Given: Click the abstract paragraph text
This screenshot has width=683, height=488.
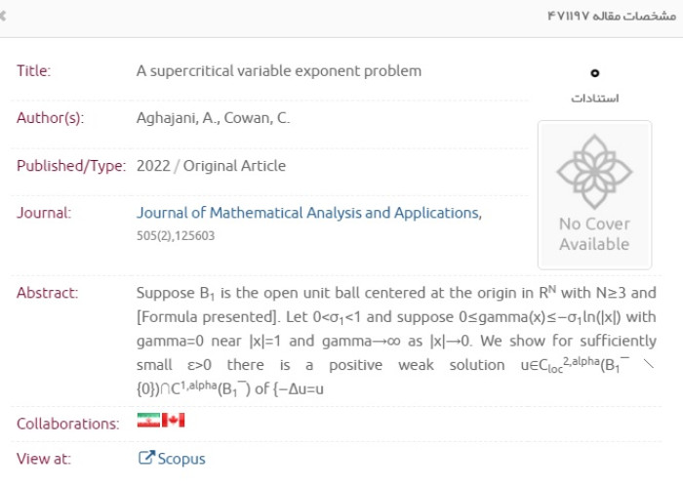Looking at the screenshot, I should point(396,341).
